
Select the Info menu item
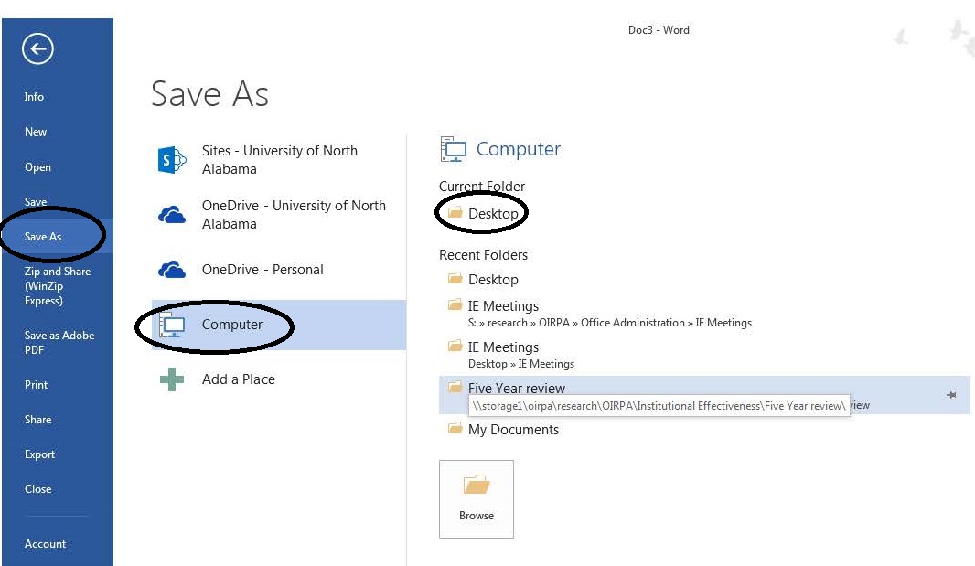point(34,97)
